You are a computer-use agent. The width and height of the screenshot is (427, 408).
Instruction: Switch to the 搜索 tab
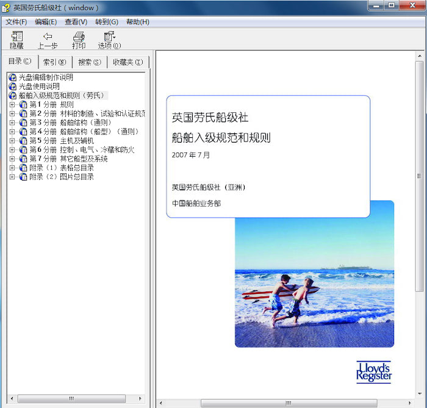click(x=89, y=62)
